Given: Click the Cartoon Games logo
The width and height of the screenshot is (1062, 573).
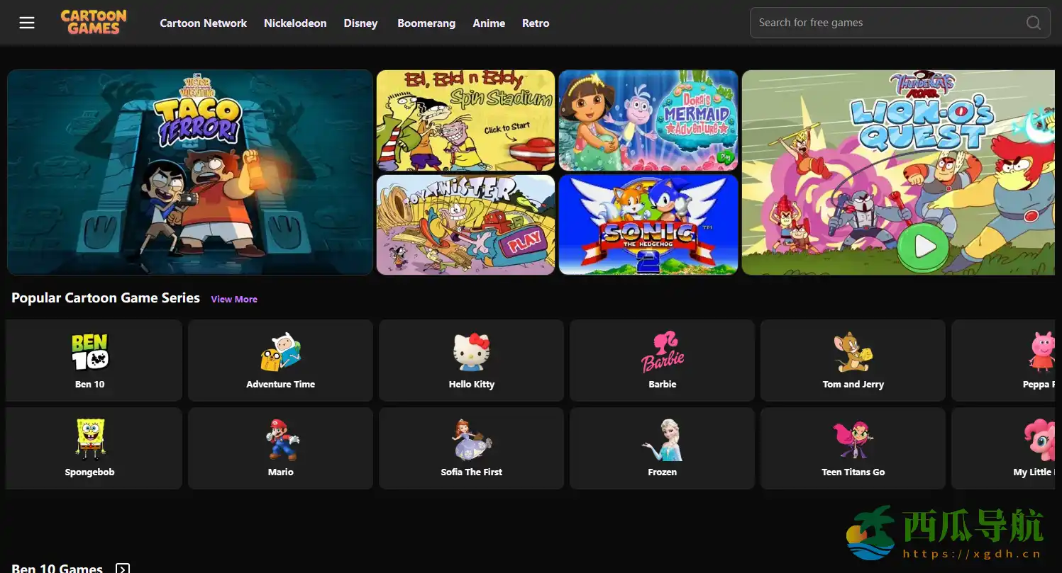Looking at the screenshot, I should [x=94, y=23].
